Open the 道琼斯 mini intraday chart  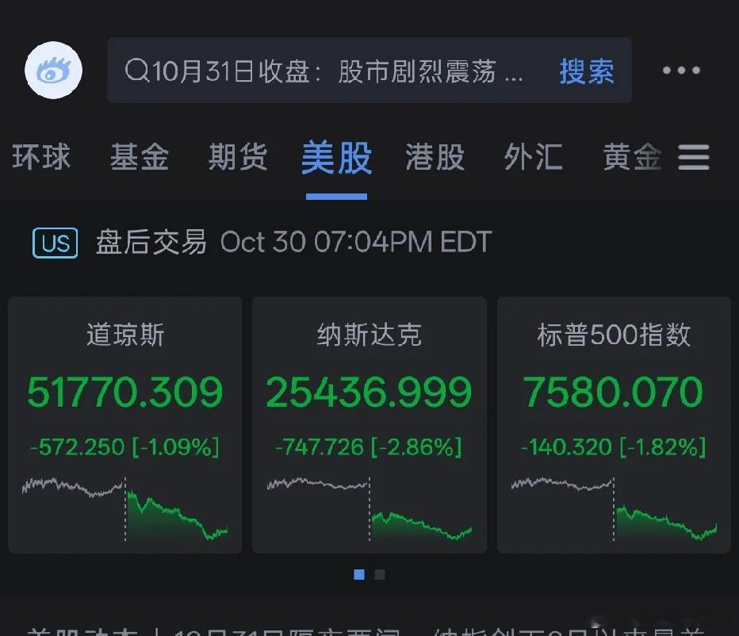tap(125, 509)
